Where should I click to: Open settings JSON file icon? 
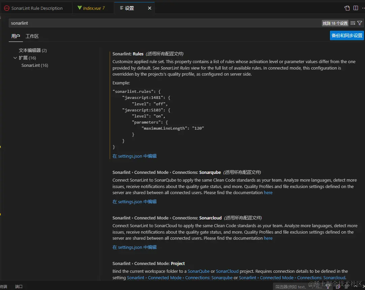[x=347, y=8]
